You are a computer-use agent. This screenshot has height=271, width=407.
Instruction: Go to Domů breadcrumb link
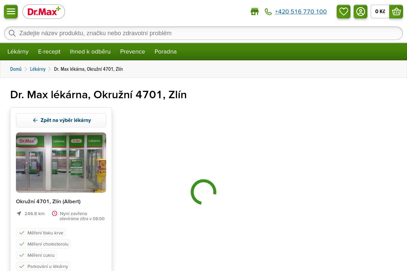tap(16, 69)
